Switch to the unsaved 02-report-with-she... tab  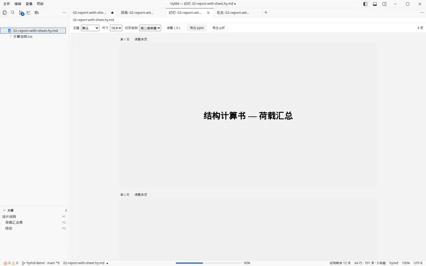(93, 12)
